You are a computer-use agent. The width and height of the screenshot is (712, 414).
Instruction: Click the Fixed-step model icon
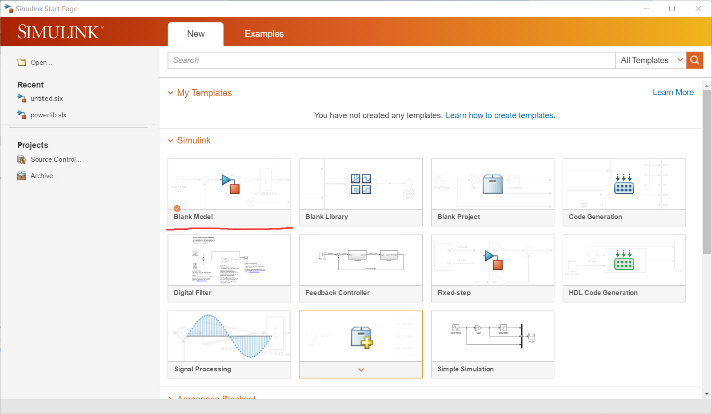[493, 260]
